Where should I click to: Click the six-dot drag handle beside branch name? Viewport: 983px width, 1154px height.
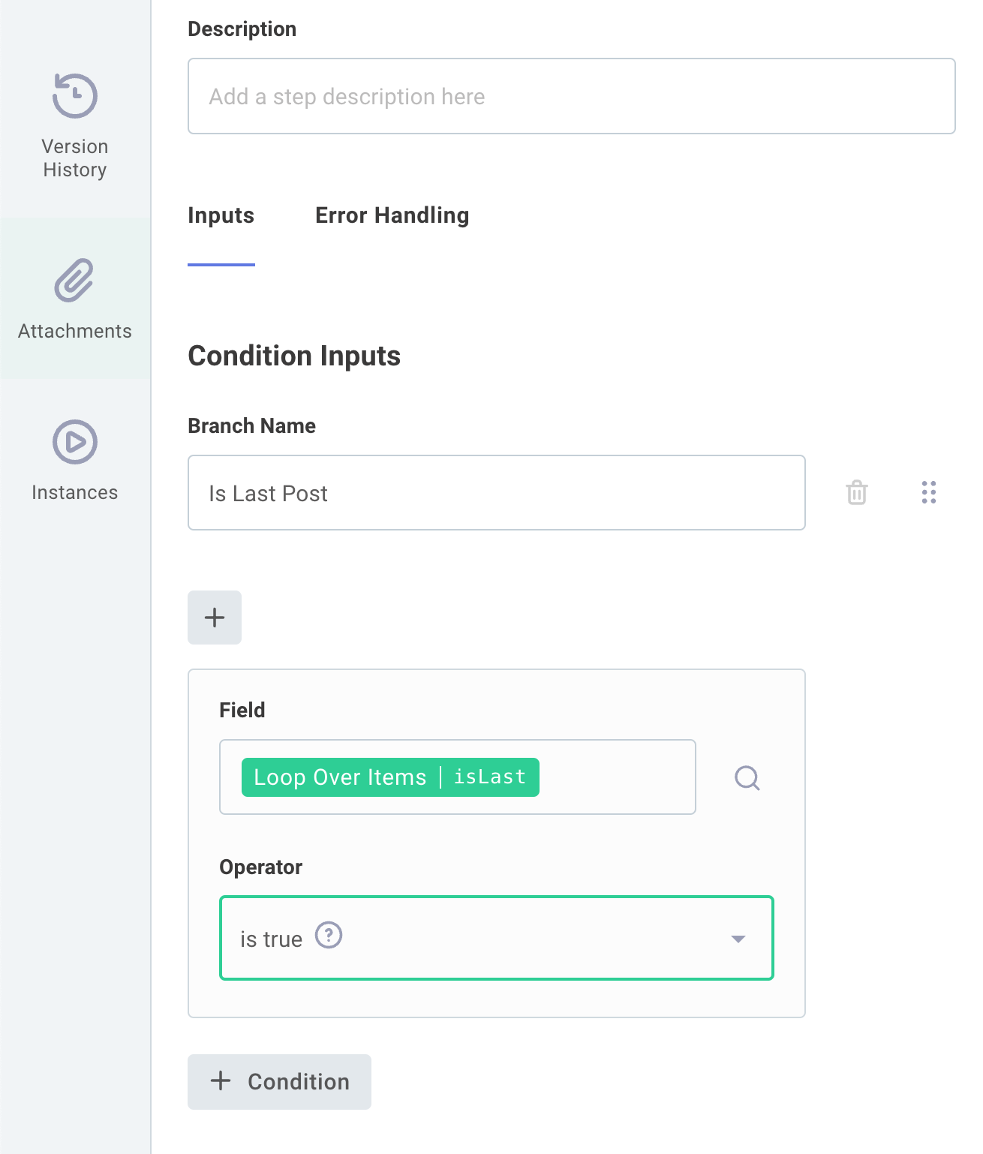929,492
